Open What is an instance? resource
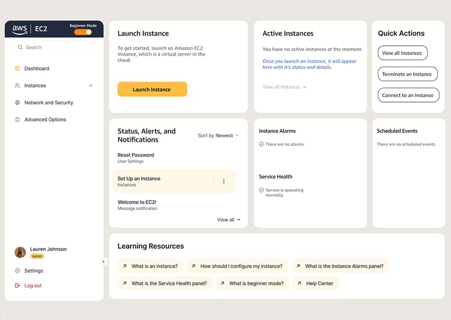 pos(150,266)
